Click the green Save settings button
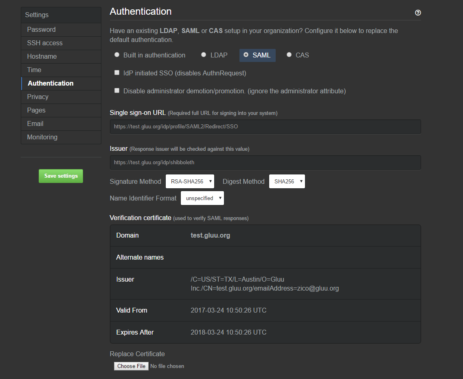The height and width of the screenshot is (379, 463). (x=61, y=176)
